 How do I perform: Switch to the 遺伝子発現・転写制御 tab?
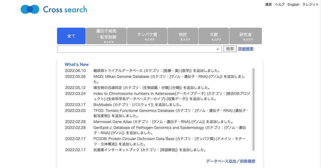[x=106, y=36]
